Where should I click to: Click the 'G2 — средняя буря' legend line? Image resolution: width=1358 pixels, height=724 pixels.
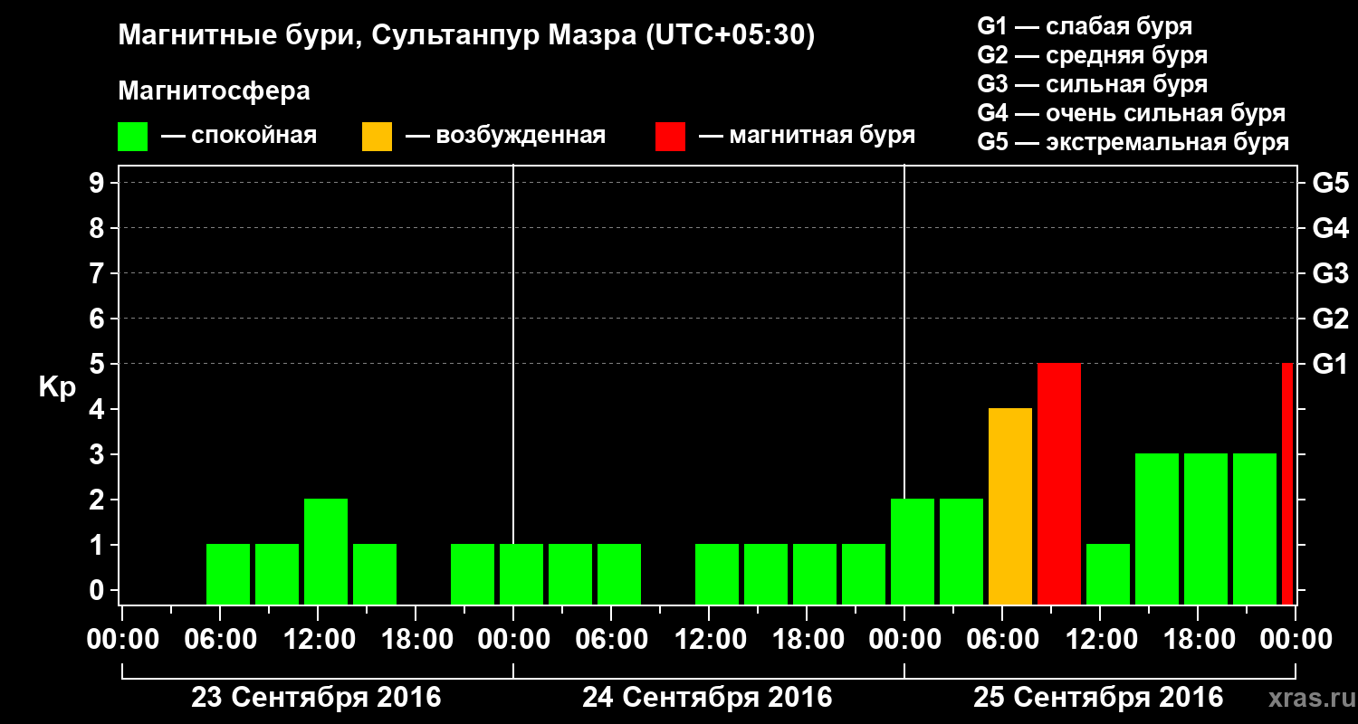pyautogui.click(x=1093, y=55)
